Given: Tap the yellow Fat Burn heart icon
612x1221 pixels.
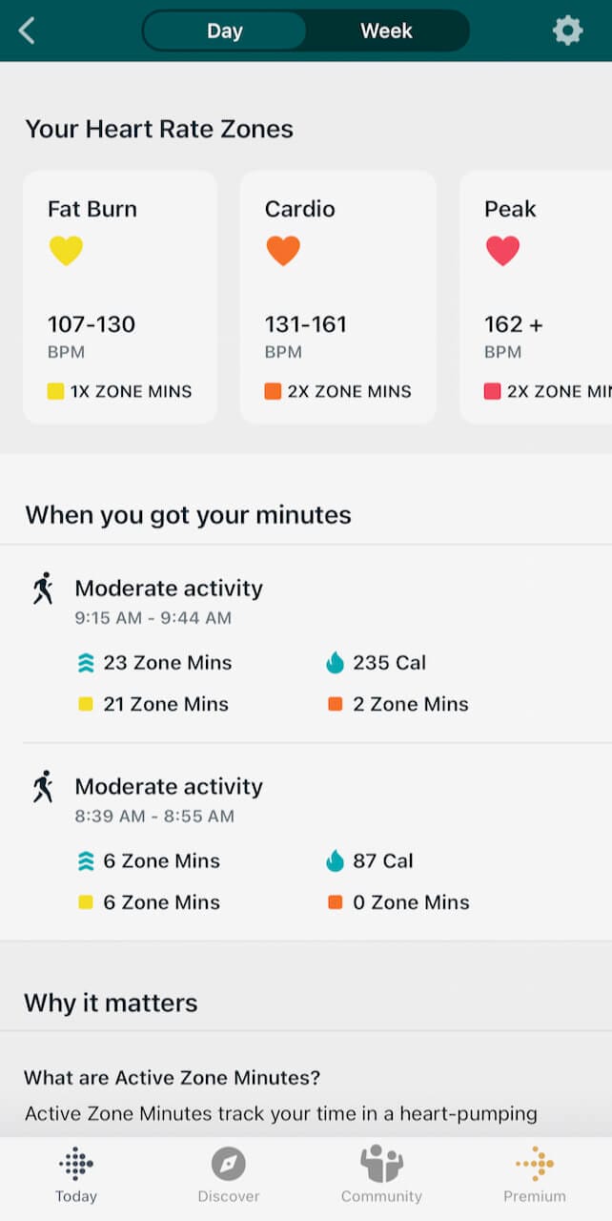Looking at the screenshot, I should click(65, 250).
